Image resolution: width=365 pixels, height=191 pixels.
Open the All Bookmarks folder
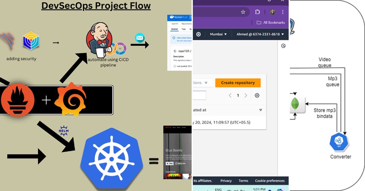coord(271,22)
